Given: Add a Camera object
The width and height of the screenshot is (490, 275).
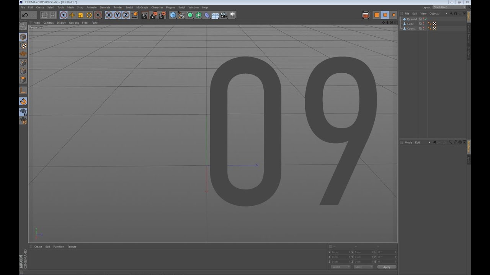Looking at the screenshot, I should [224, 15].
